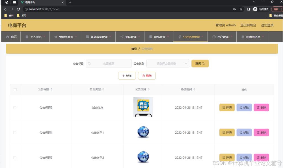Click the home icon in 首页 menu
The image size is (283, 168).
click(x=7, y=37)
